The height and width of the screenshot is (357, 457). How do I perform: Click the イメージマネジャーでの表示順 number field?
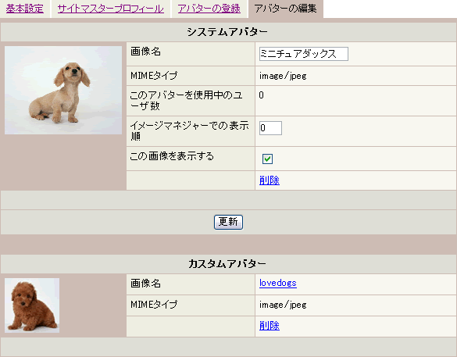click(270, 128)
